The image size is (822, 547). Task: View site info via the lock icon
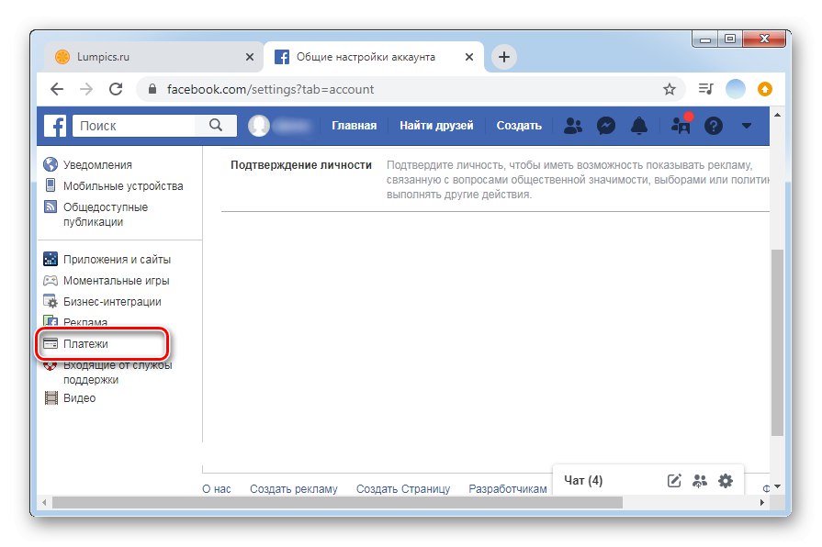coord(152,89)
